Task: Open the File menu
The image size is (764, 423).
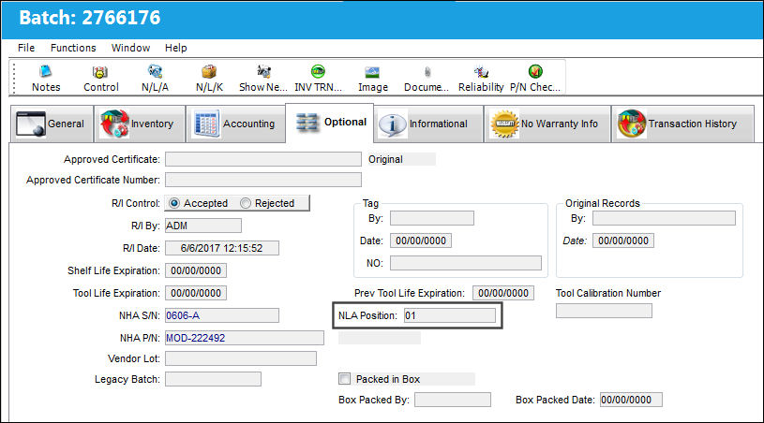Action: click(26, 48)
